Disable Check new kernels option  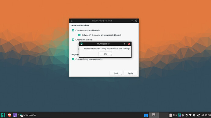pyautogui.click(x=73, y=40)
